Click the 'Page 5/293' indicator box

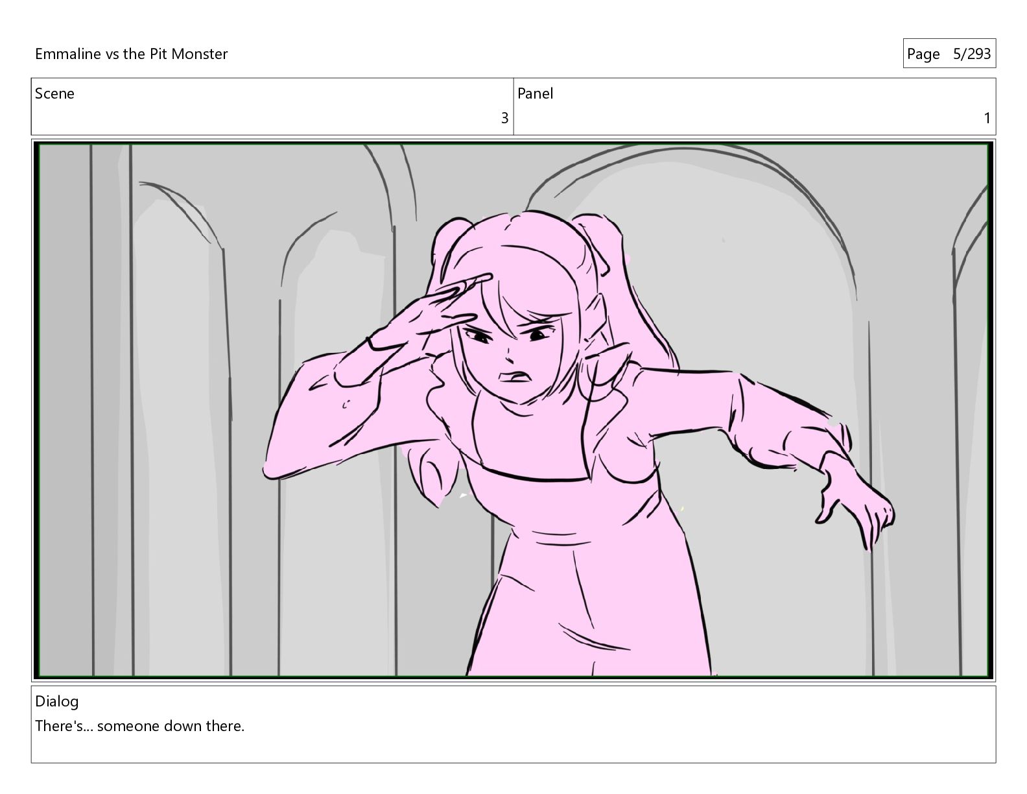click(949, 54)
